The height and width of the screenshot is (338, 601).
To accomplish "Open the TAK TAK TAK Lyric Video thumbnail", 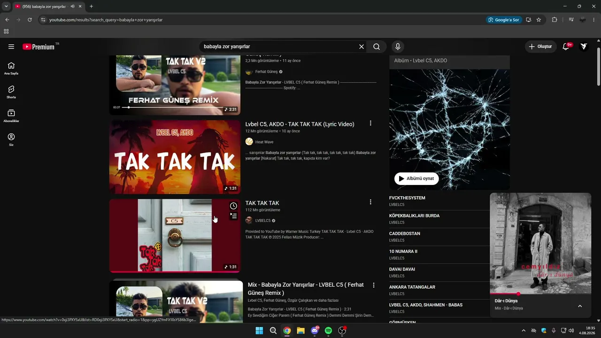I will point(175,157).
